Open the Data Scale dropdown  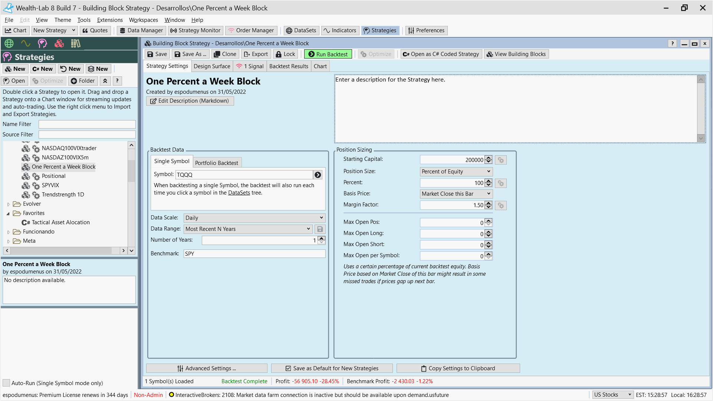pyautogui.click(x=254, y=218)
